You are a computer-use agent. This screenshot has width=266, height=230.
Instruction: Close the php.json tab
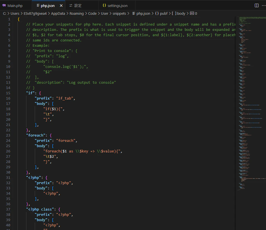click(61, 6)
